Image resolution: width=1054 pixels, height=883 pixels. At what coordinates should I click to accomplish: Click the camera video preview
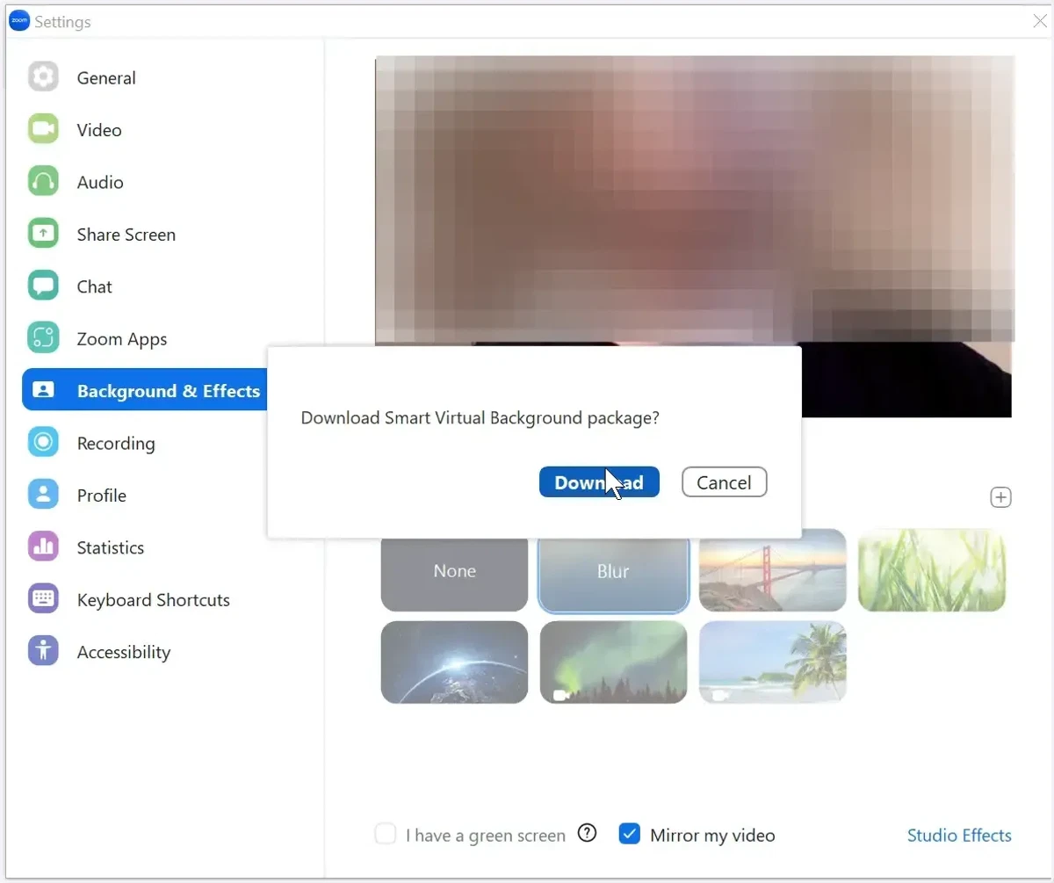click(694, 200)
